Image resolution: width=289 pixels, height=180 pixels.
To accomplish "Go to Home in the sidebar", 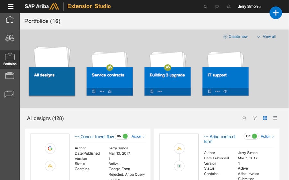I will [10, 19].
